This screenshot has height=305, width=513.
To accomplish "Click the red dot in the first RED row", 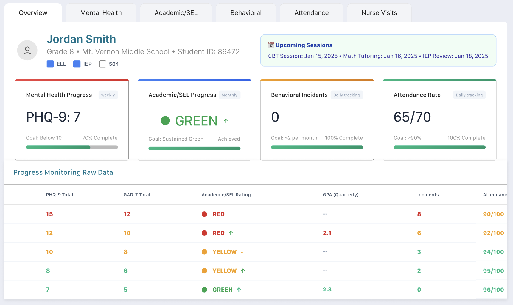I will [x=204, y=214].
